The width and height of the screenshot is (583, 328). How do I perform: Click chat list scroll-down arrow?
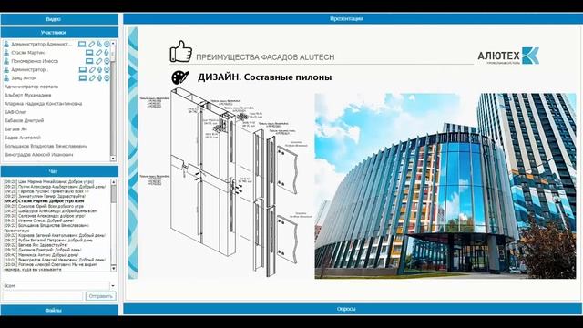pos(113,268)
